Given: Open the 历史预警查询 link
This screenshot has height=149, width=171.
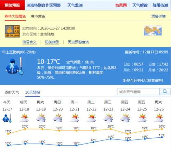Looking at the screenshot, I should click(x=78, y=42).
